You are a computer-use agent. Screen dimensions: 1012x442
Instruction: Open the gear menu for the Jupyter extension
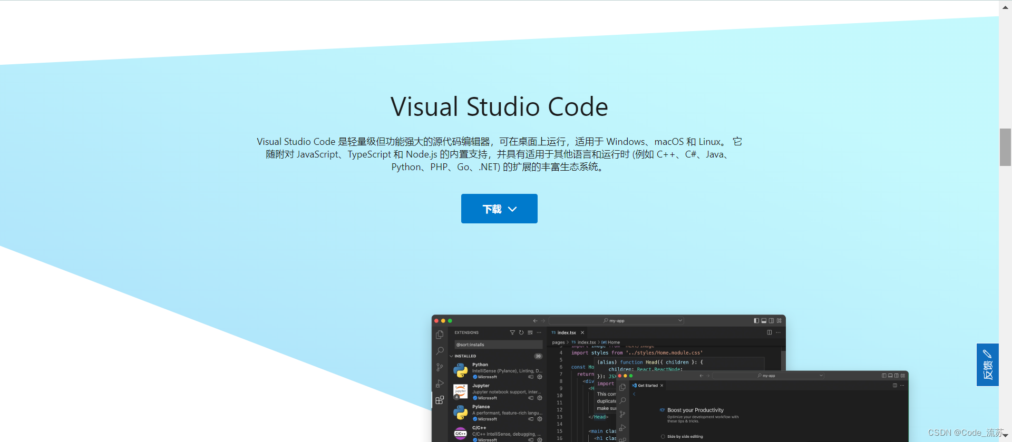pyautogui.click(x=540, y=398)
